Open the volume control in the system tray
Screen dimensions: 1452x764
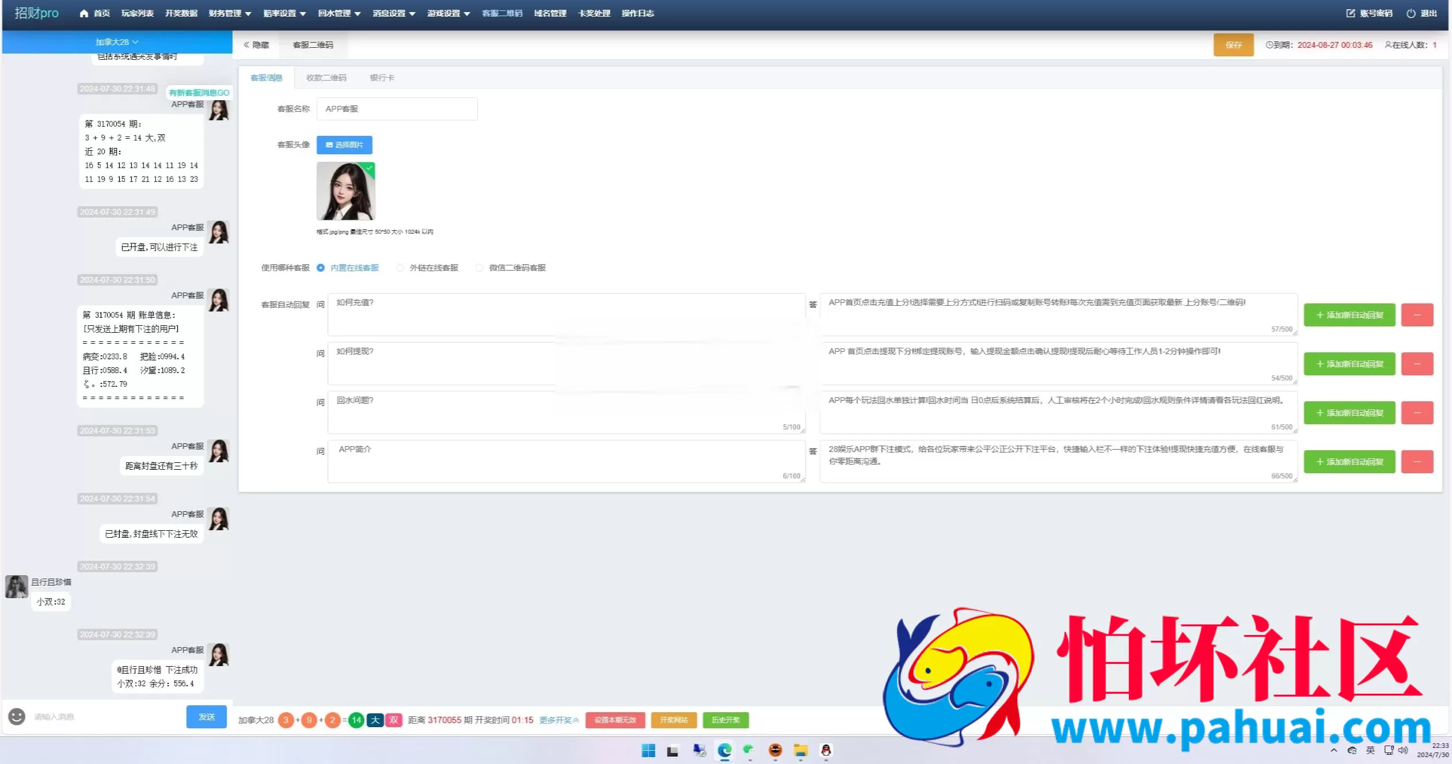(1403, 750)
